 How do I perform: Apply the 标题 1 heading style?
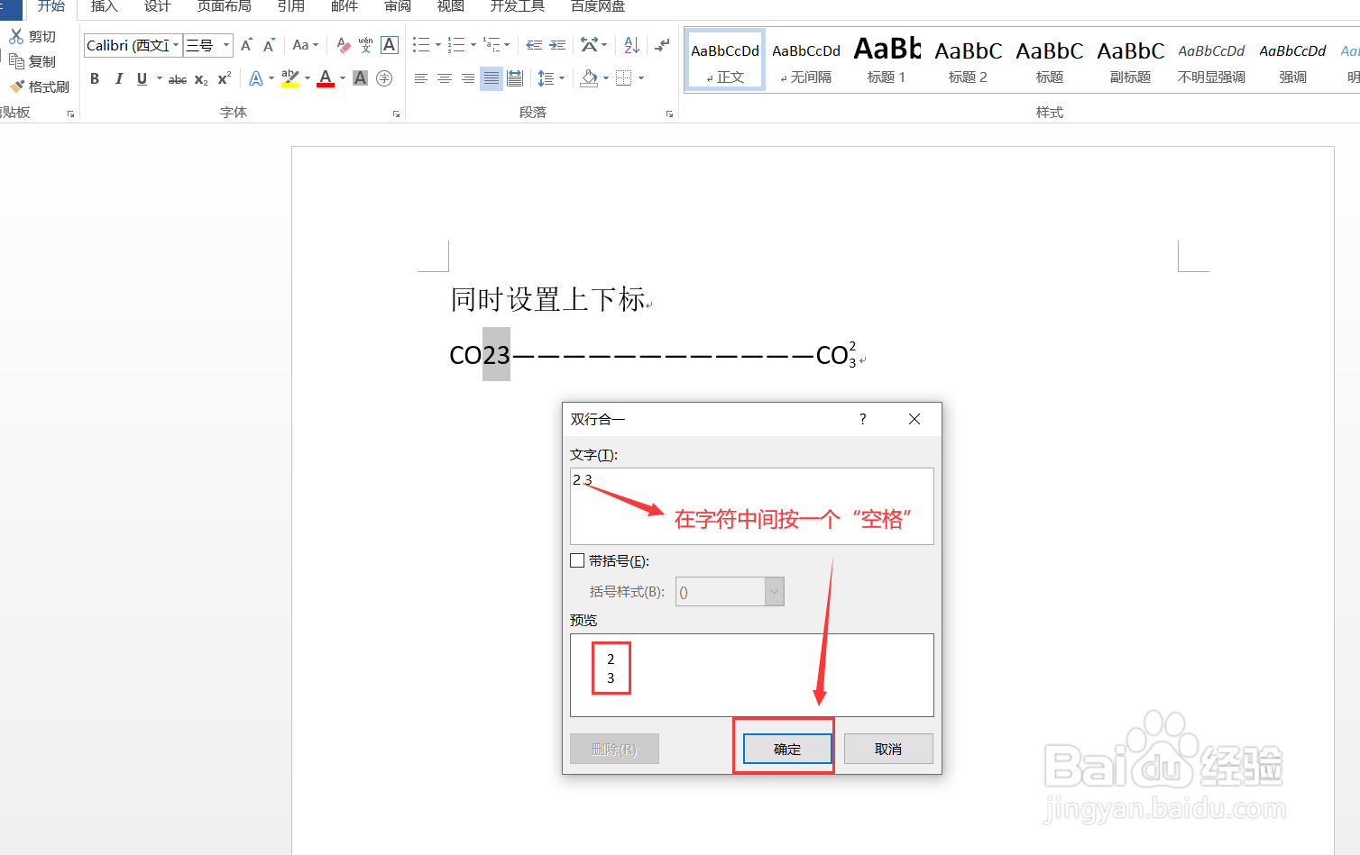887,59
